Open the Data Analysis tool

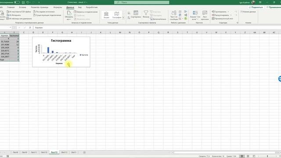click(248, 12)
